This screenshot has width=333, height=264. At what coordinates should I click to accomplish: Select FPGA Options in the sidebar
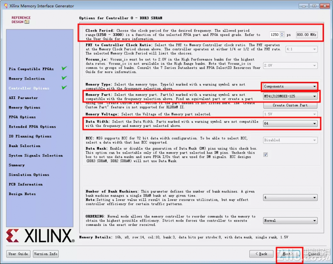point(22,117)
